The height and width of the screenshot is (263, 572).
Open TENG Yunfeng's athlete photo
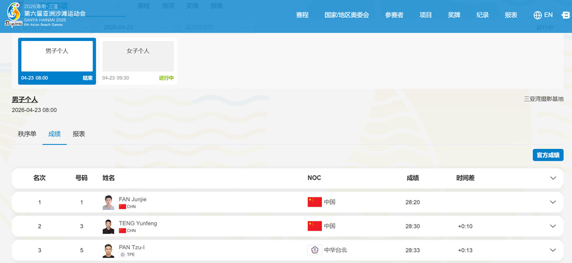click(x=109, y=226)
